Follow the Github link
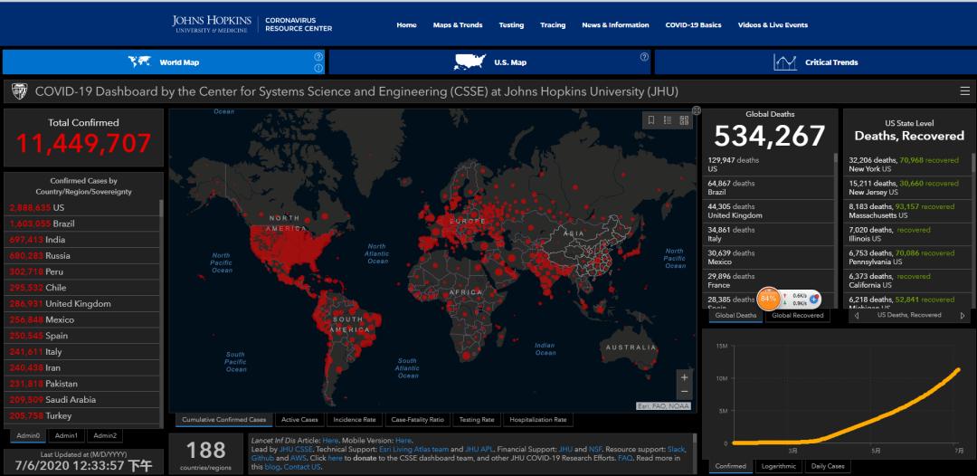Image resolution: width=977 pixels, height=476 pixels. click(x=261, y=458)
